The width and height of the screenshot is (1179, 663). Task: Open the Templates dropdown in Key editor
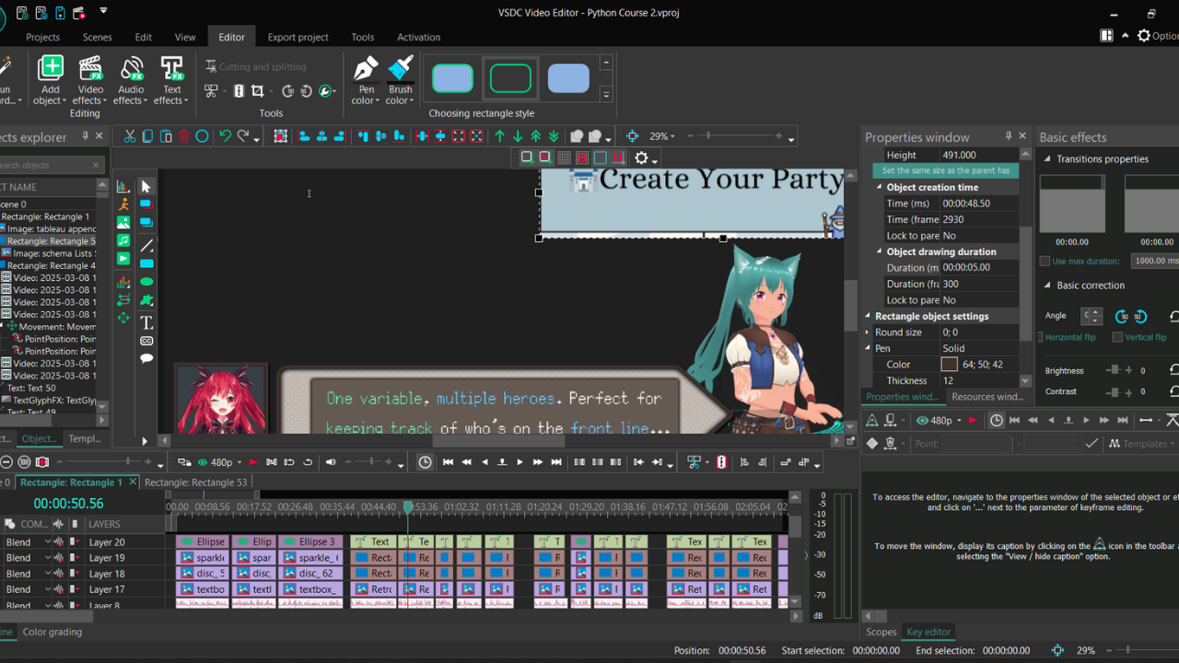1142,444
